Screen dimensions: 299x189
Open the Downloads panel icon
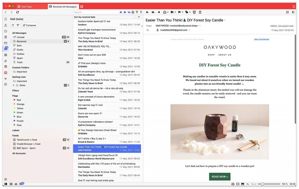point(6,25)
